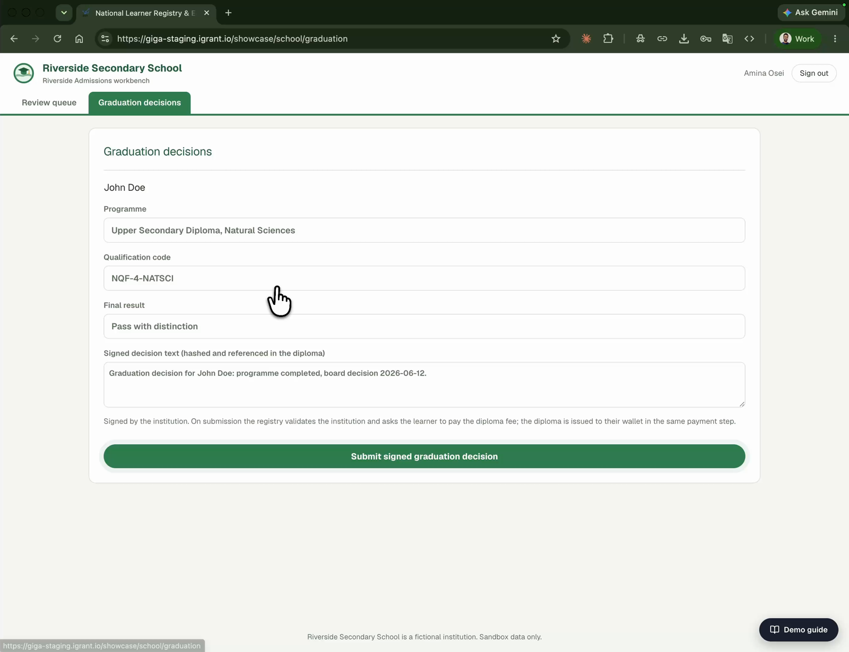Click the password key icon
Image resolution: width=849 pixels, height=652 pixels.
(x=706, y=39)
